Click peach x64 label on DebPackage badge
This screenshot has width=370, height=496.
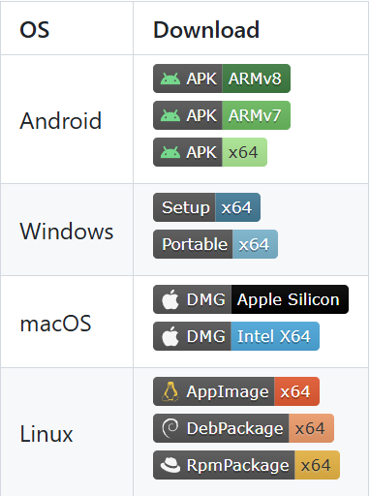[311, 428]
